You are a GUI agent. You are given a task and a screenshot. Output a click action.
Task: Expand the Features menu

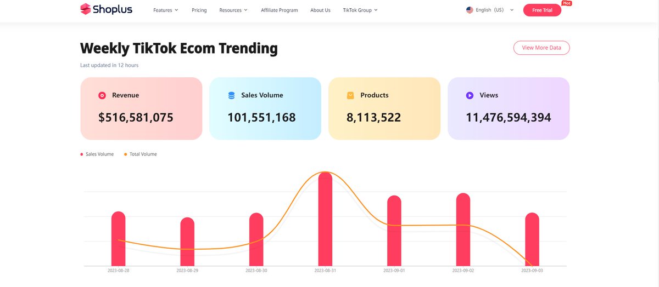(165, 10)
